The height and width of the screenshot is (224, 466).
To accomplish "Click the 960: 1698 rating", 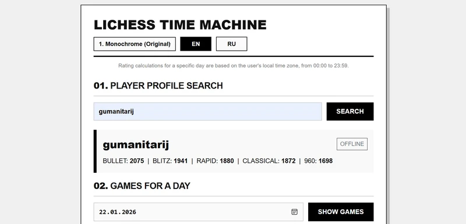I will [x=318, y=161].
